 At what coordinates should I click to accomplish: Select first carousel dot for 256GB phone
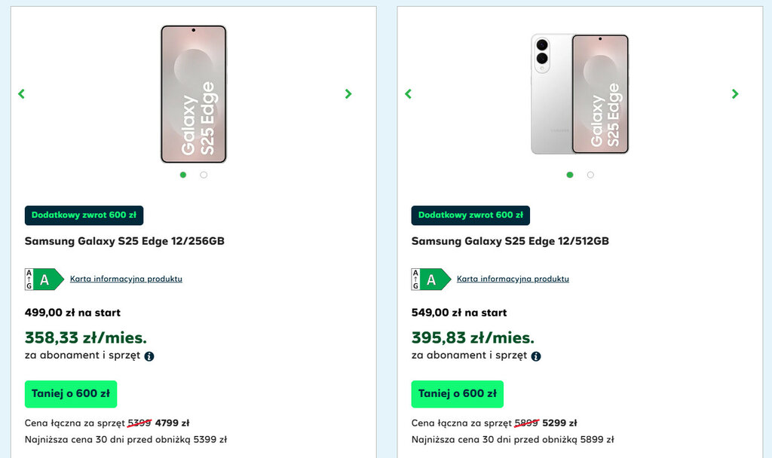point(183,175)
